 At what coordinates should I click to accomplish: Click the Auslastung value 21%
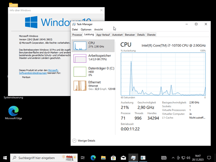tap(125, 107)
